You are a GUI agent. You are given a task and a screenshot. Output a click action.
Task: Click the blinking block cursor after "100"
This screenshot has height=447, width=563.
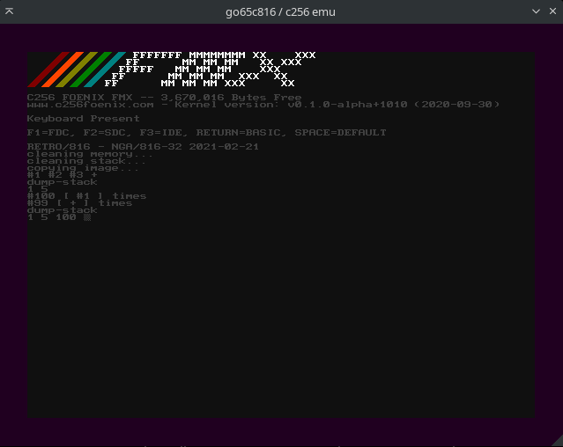[87, 217]
